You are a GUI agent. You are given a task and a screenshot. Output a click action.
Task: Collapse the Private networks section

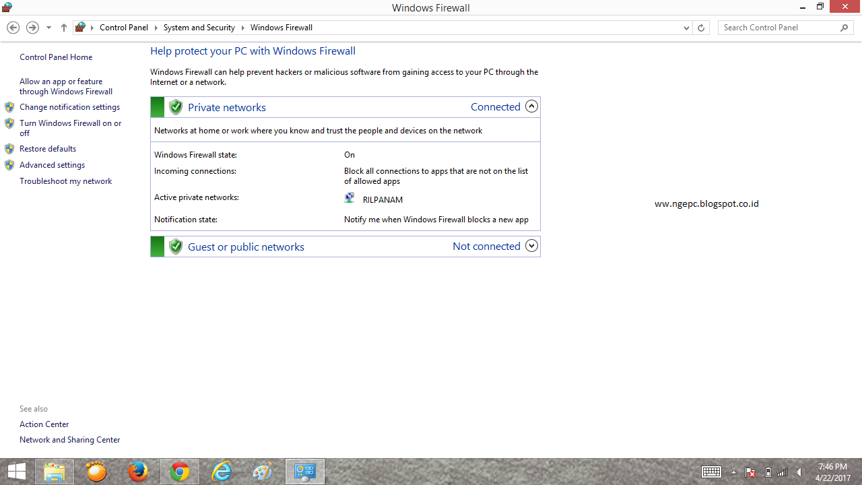pyautogui.click(x=531, y=106)
